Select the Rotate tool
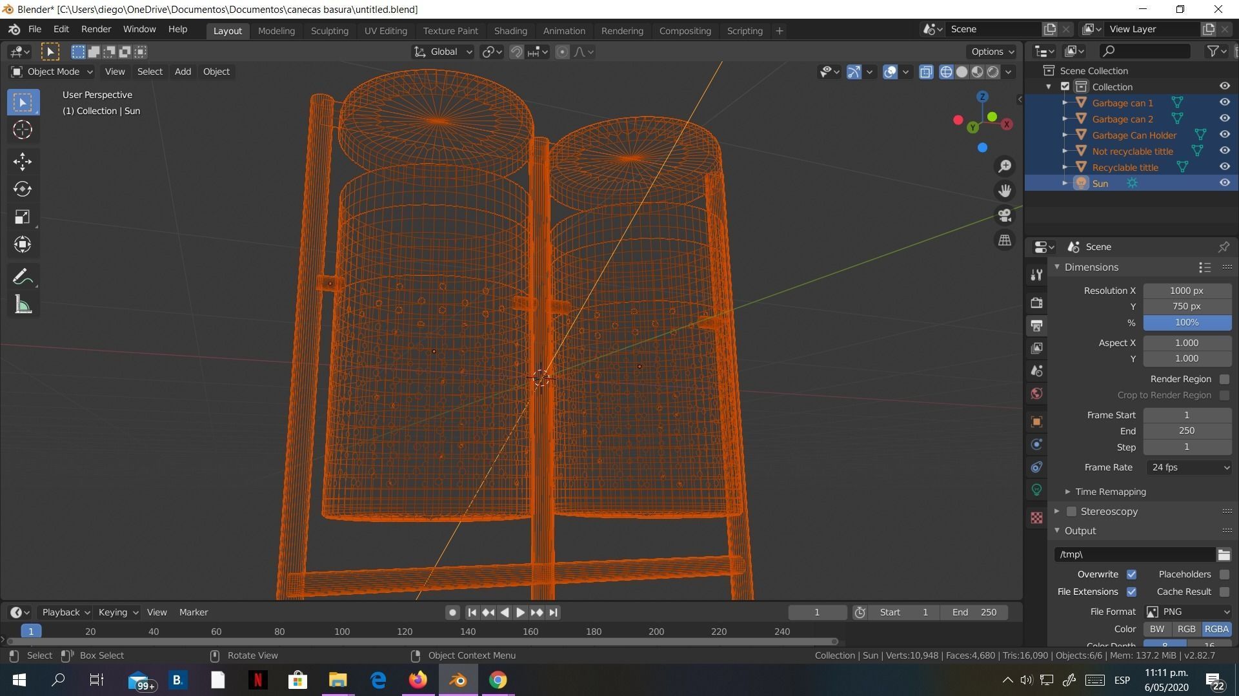 tap(23, 189)
